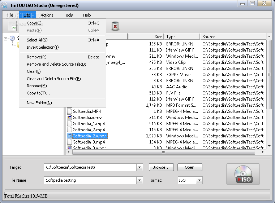
Task: Collapse the disc tree node
Action: (x=6, y=39)
